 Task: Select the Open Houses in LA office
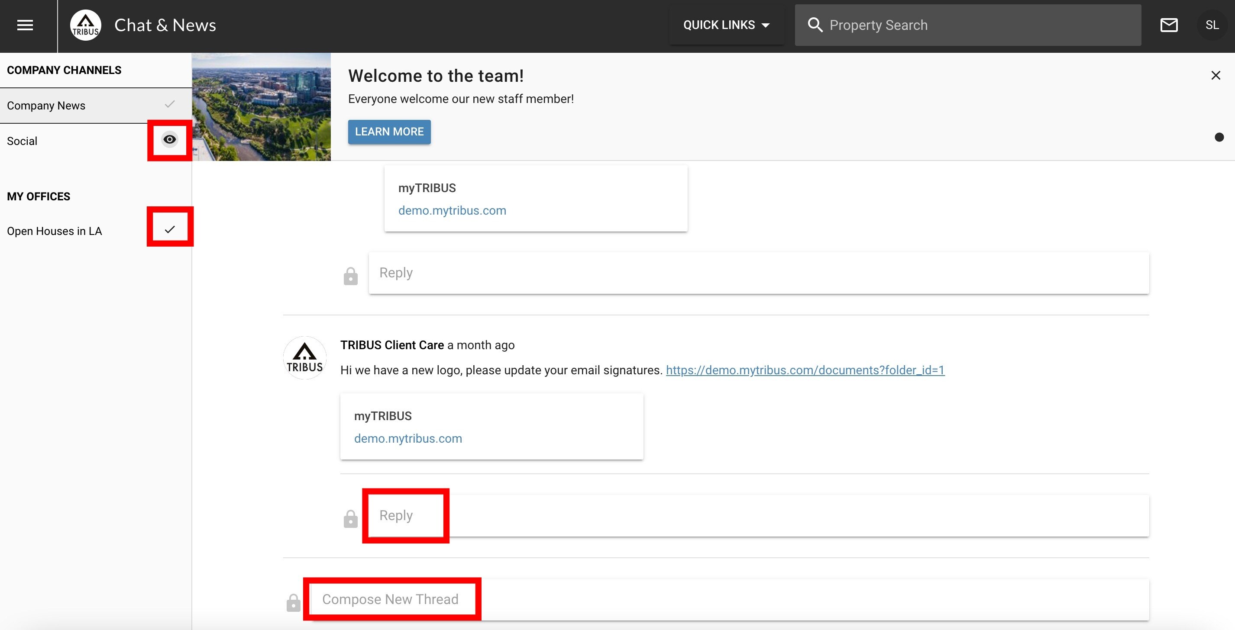[x=96, y=231]
